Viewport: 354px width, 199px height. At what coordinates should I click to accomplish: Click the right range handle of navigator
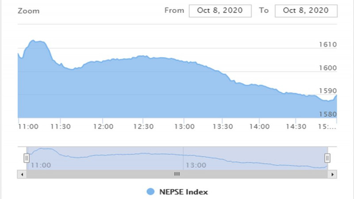click(327, 158)
